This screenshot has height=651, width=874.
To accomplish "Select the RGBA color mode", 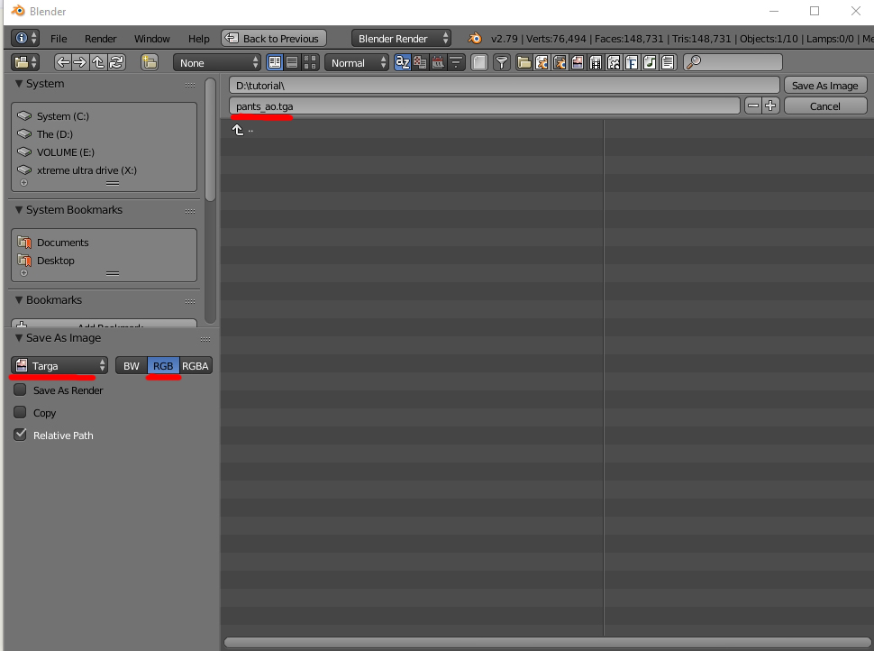I will click(194, 366).
